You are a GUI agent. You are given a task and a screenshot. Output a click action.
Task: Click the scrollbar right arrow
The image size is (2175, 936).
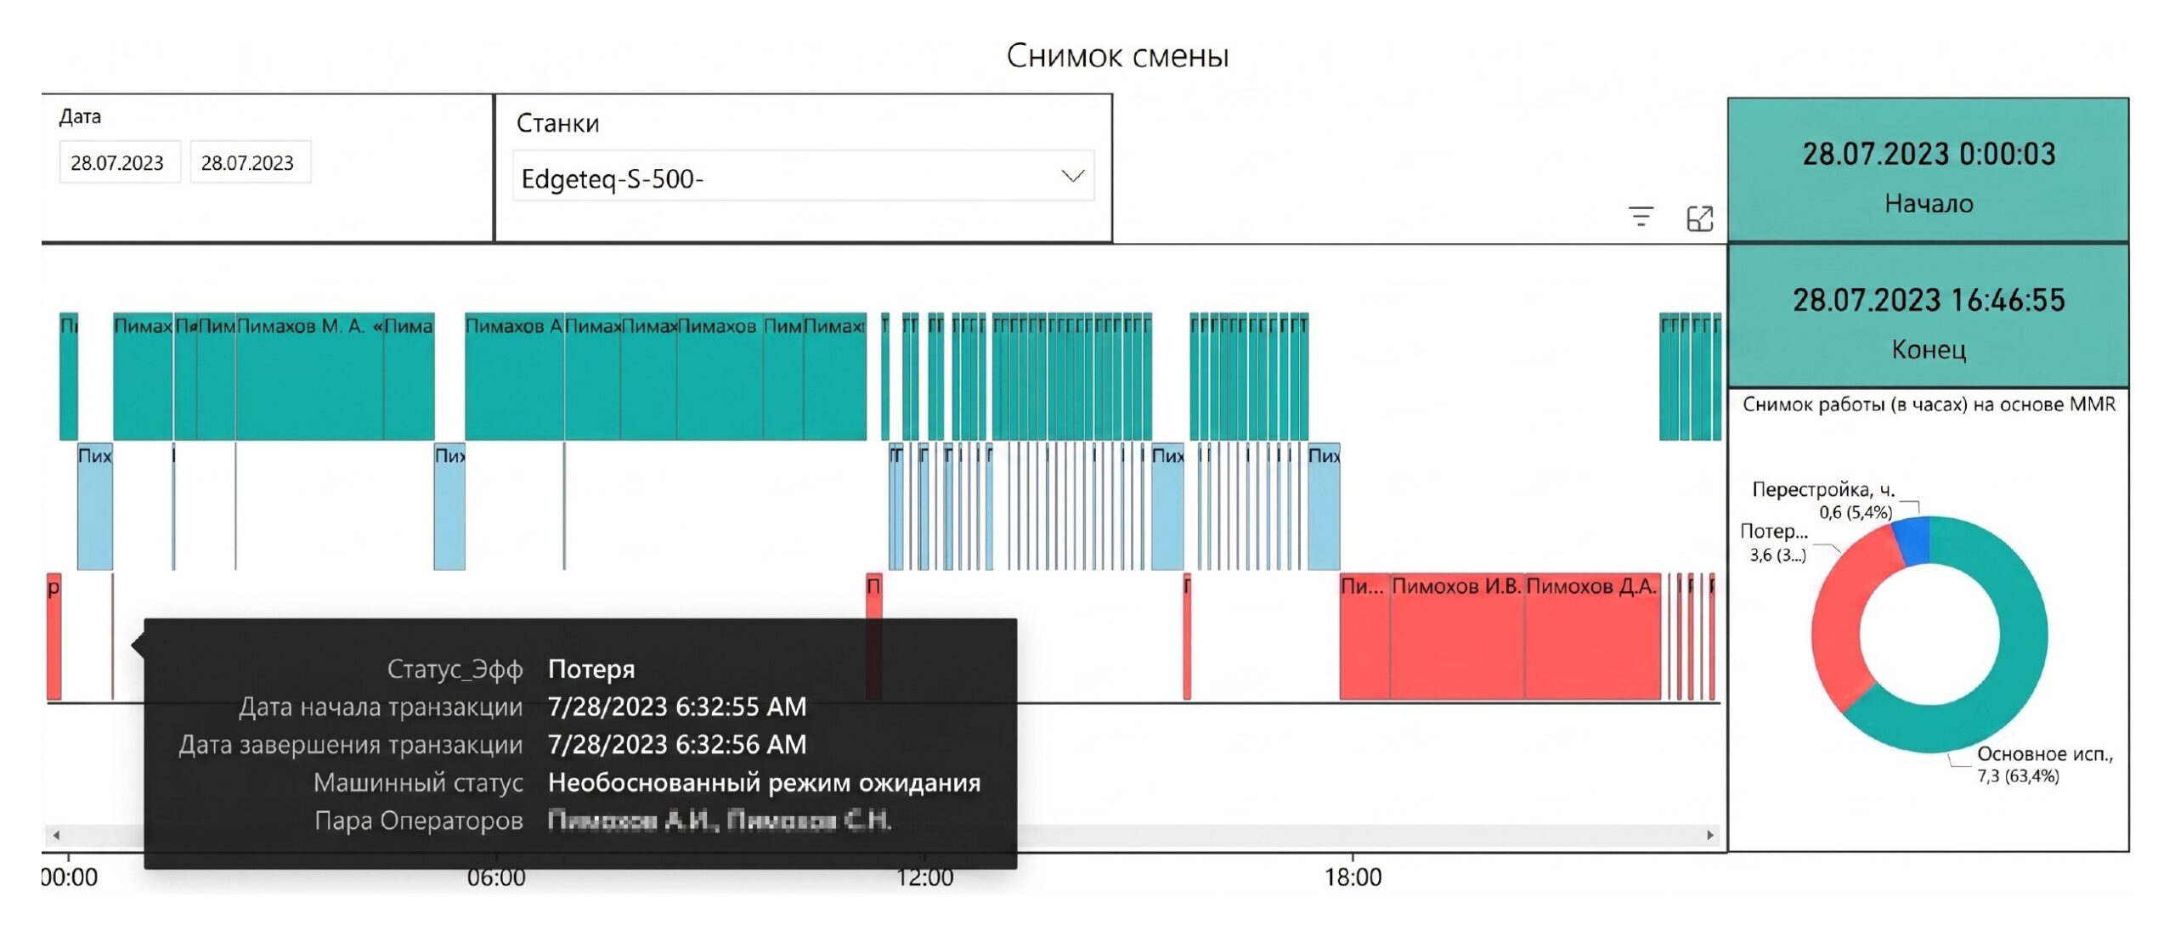coord(1710,835)
